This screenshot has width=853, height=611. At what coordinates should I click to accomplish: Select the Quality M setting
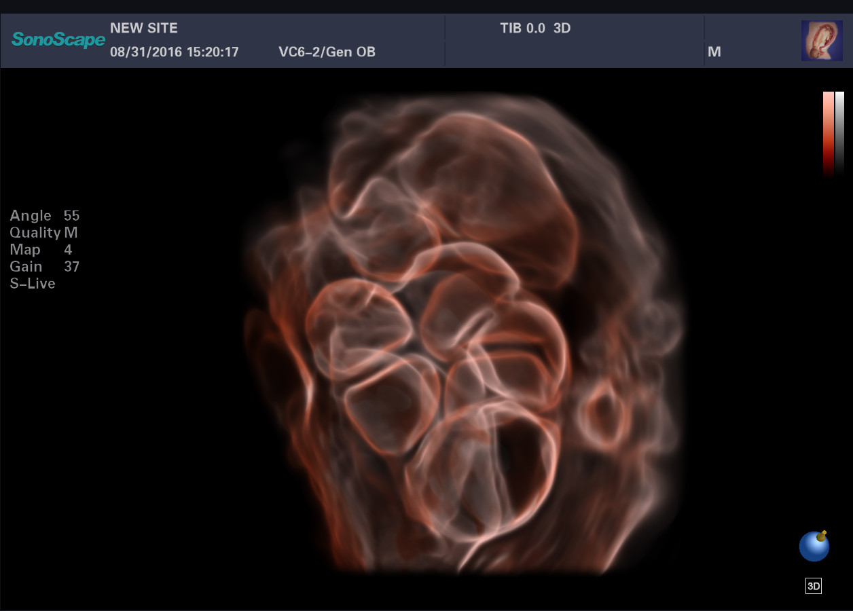click(44, 233)
